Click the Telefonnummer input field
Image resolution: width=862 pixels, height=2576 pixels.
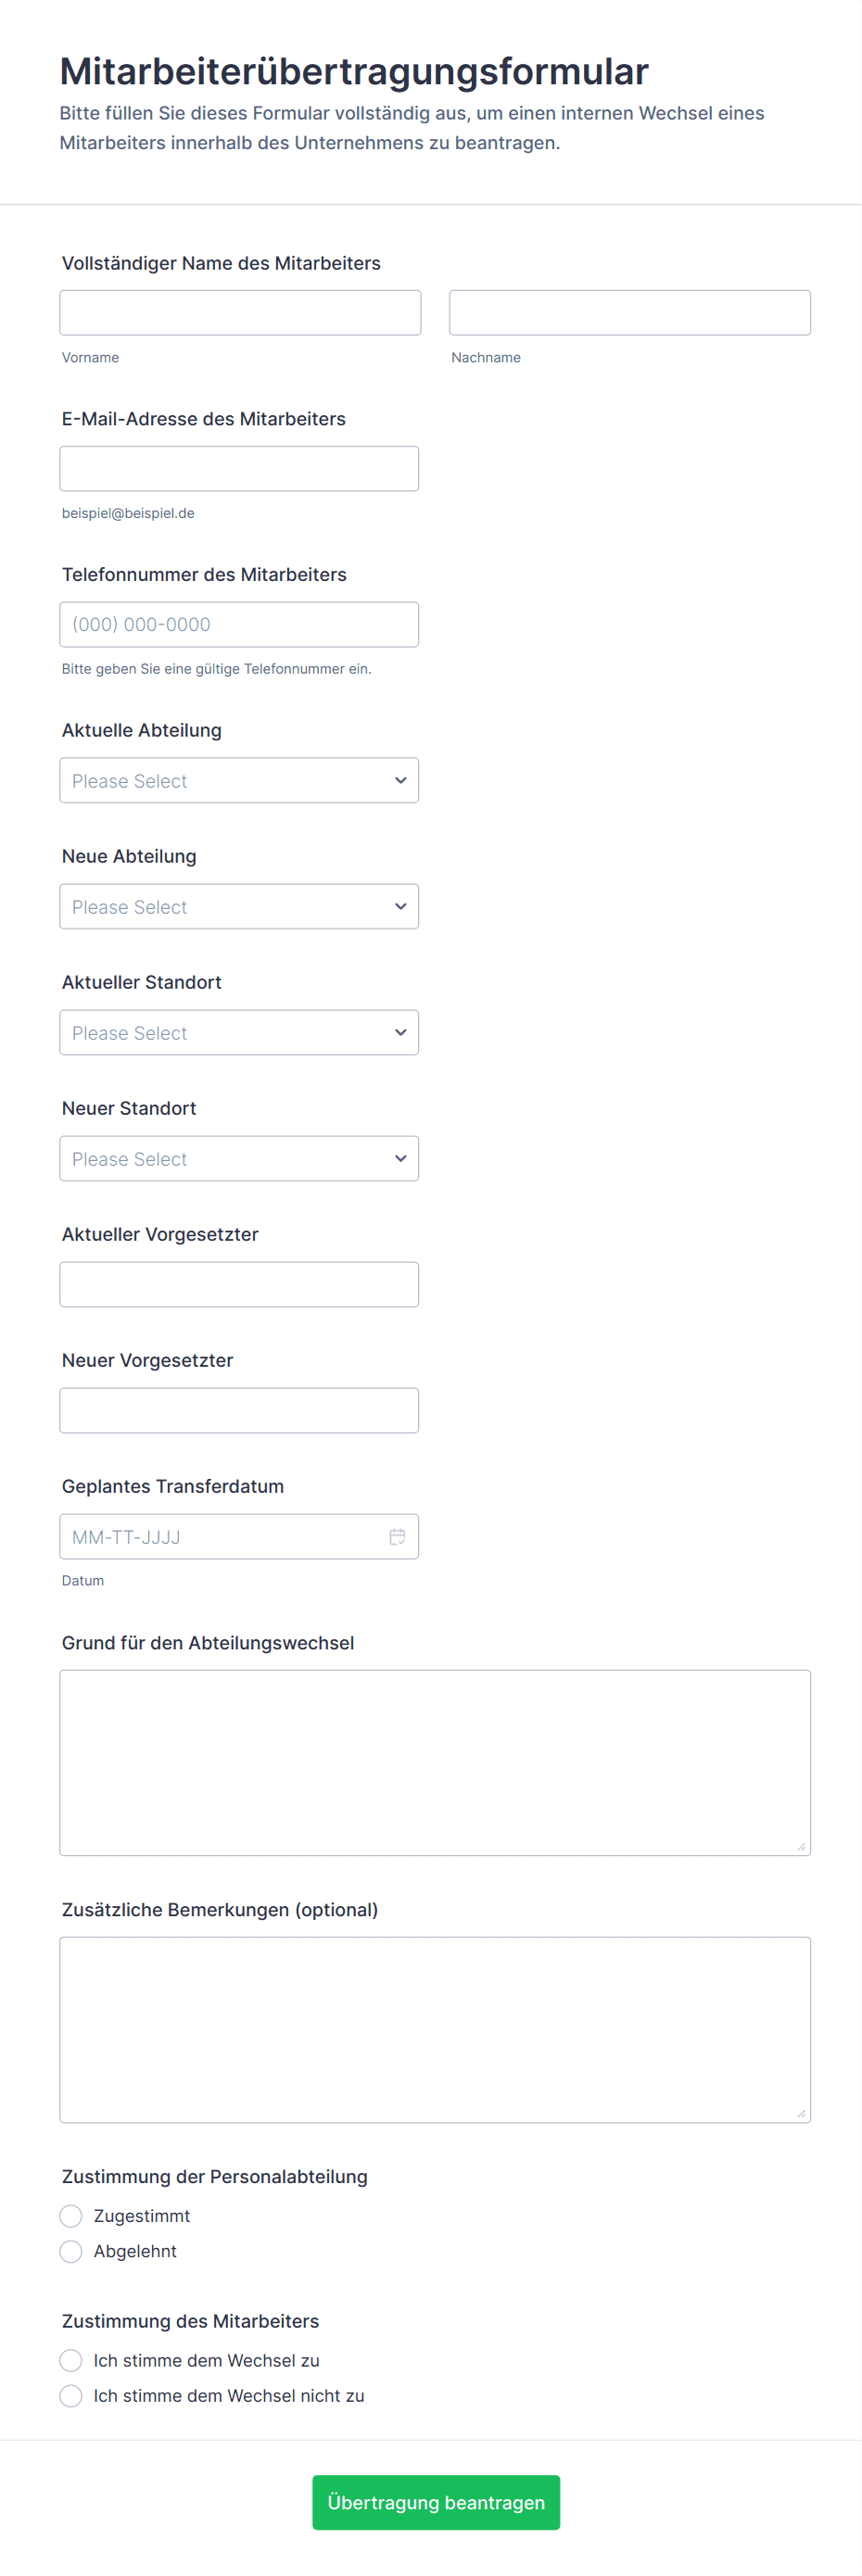239,624
